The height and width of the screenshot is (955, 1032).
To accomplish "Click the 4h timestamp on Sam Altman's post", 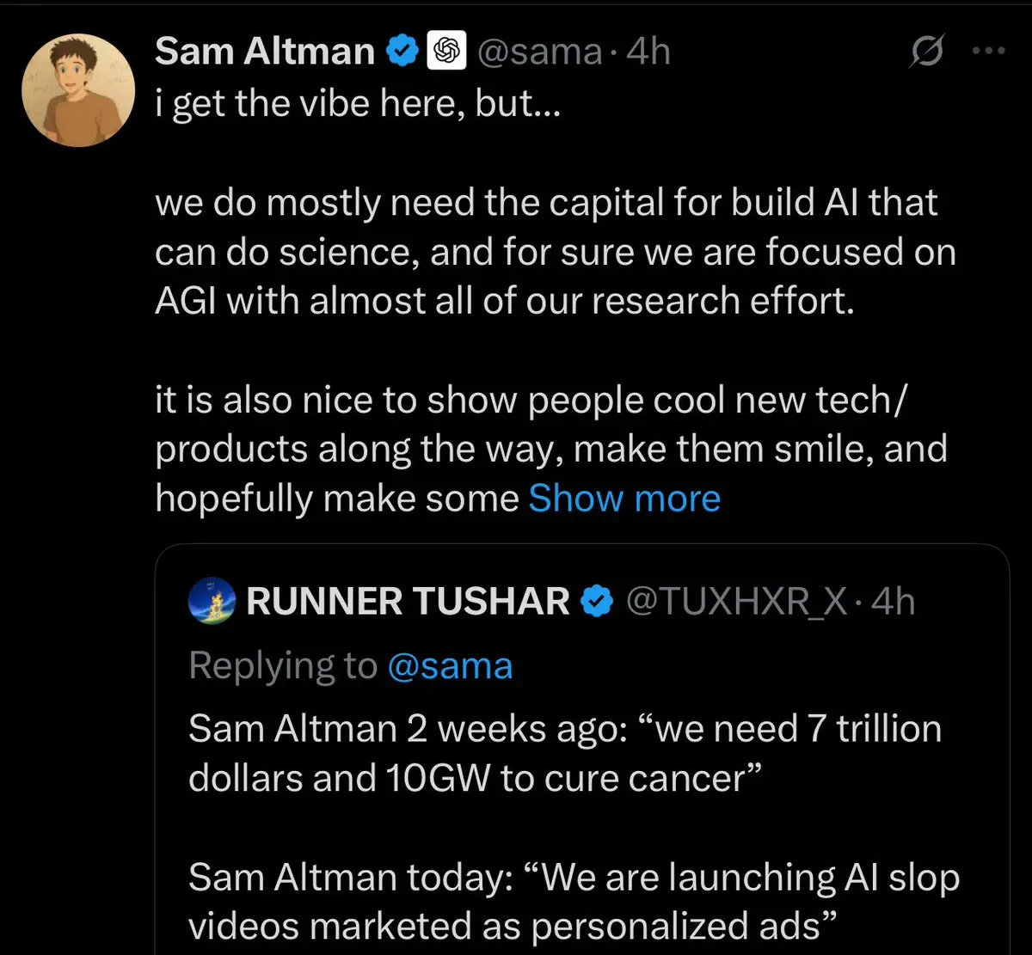I will (x=648, y=52).
